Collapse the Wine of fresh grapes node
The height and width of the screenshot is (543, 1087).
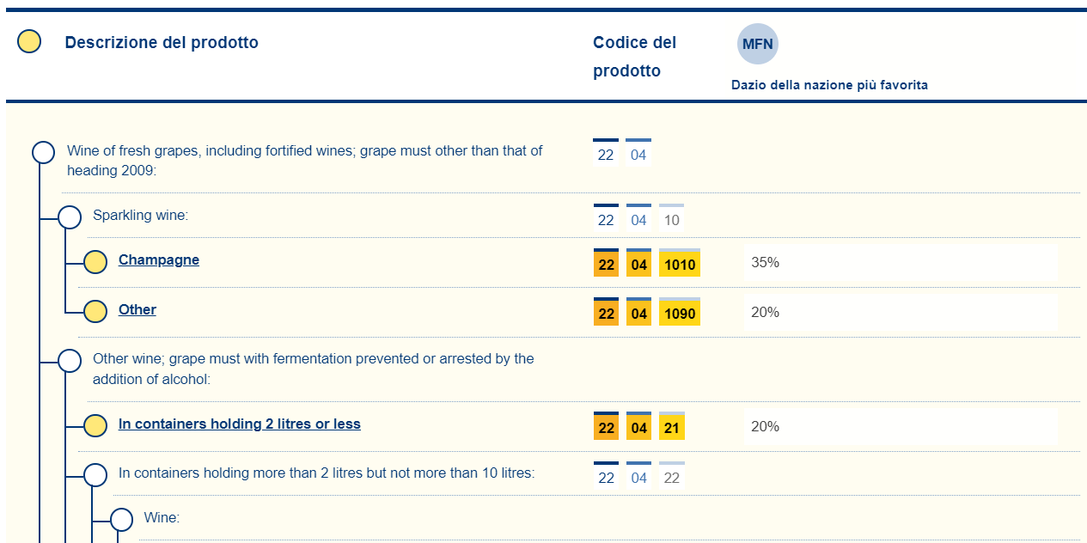pos(44,152)
